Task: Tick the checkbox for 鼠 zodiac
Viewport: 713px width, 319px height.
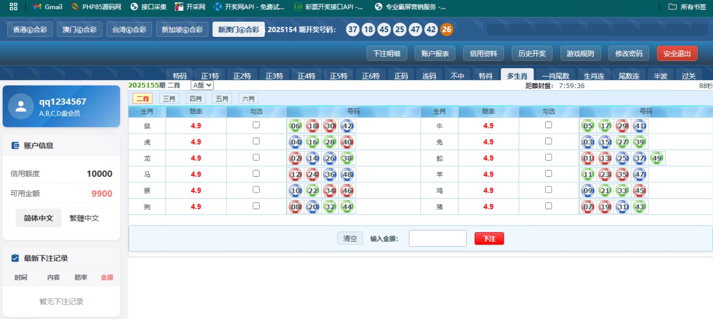Action: click(256, 125)
